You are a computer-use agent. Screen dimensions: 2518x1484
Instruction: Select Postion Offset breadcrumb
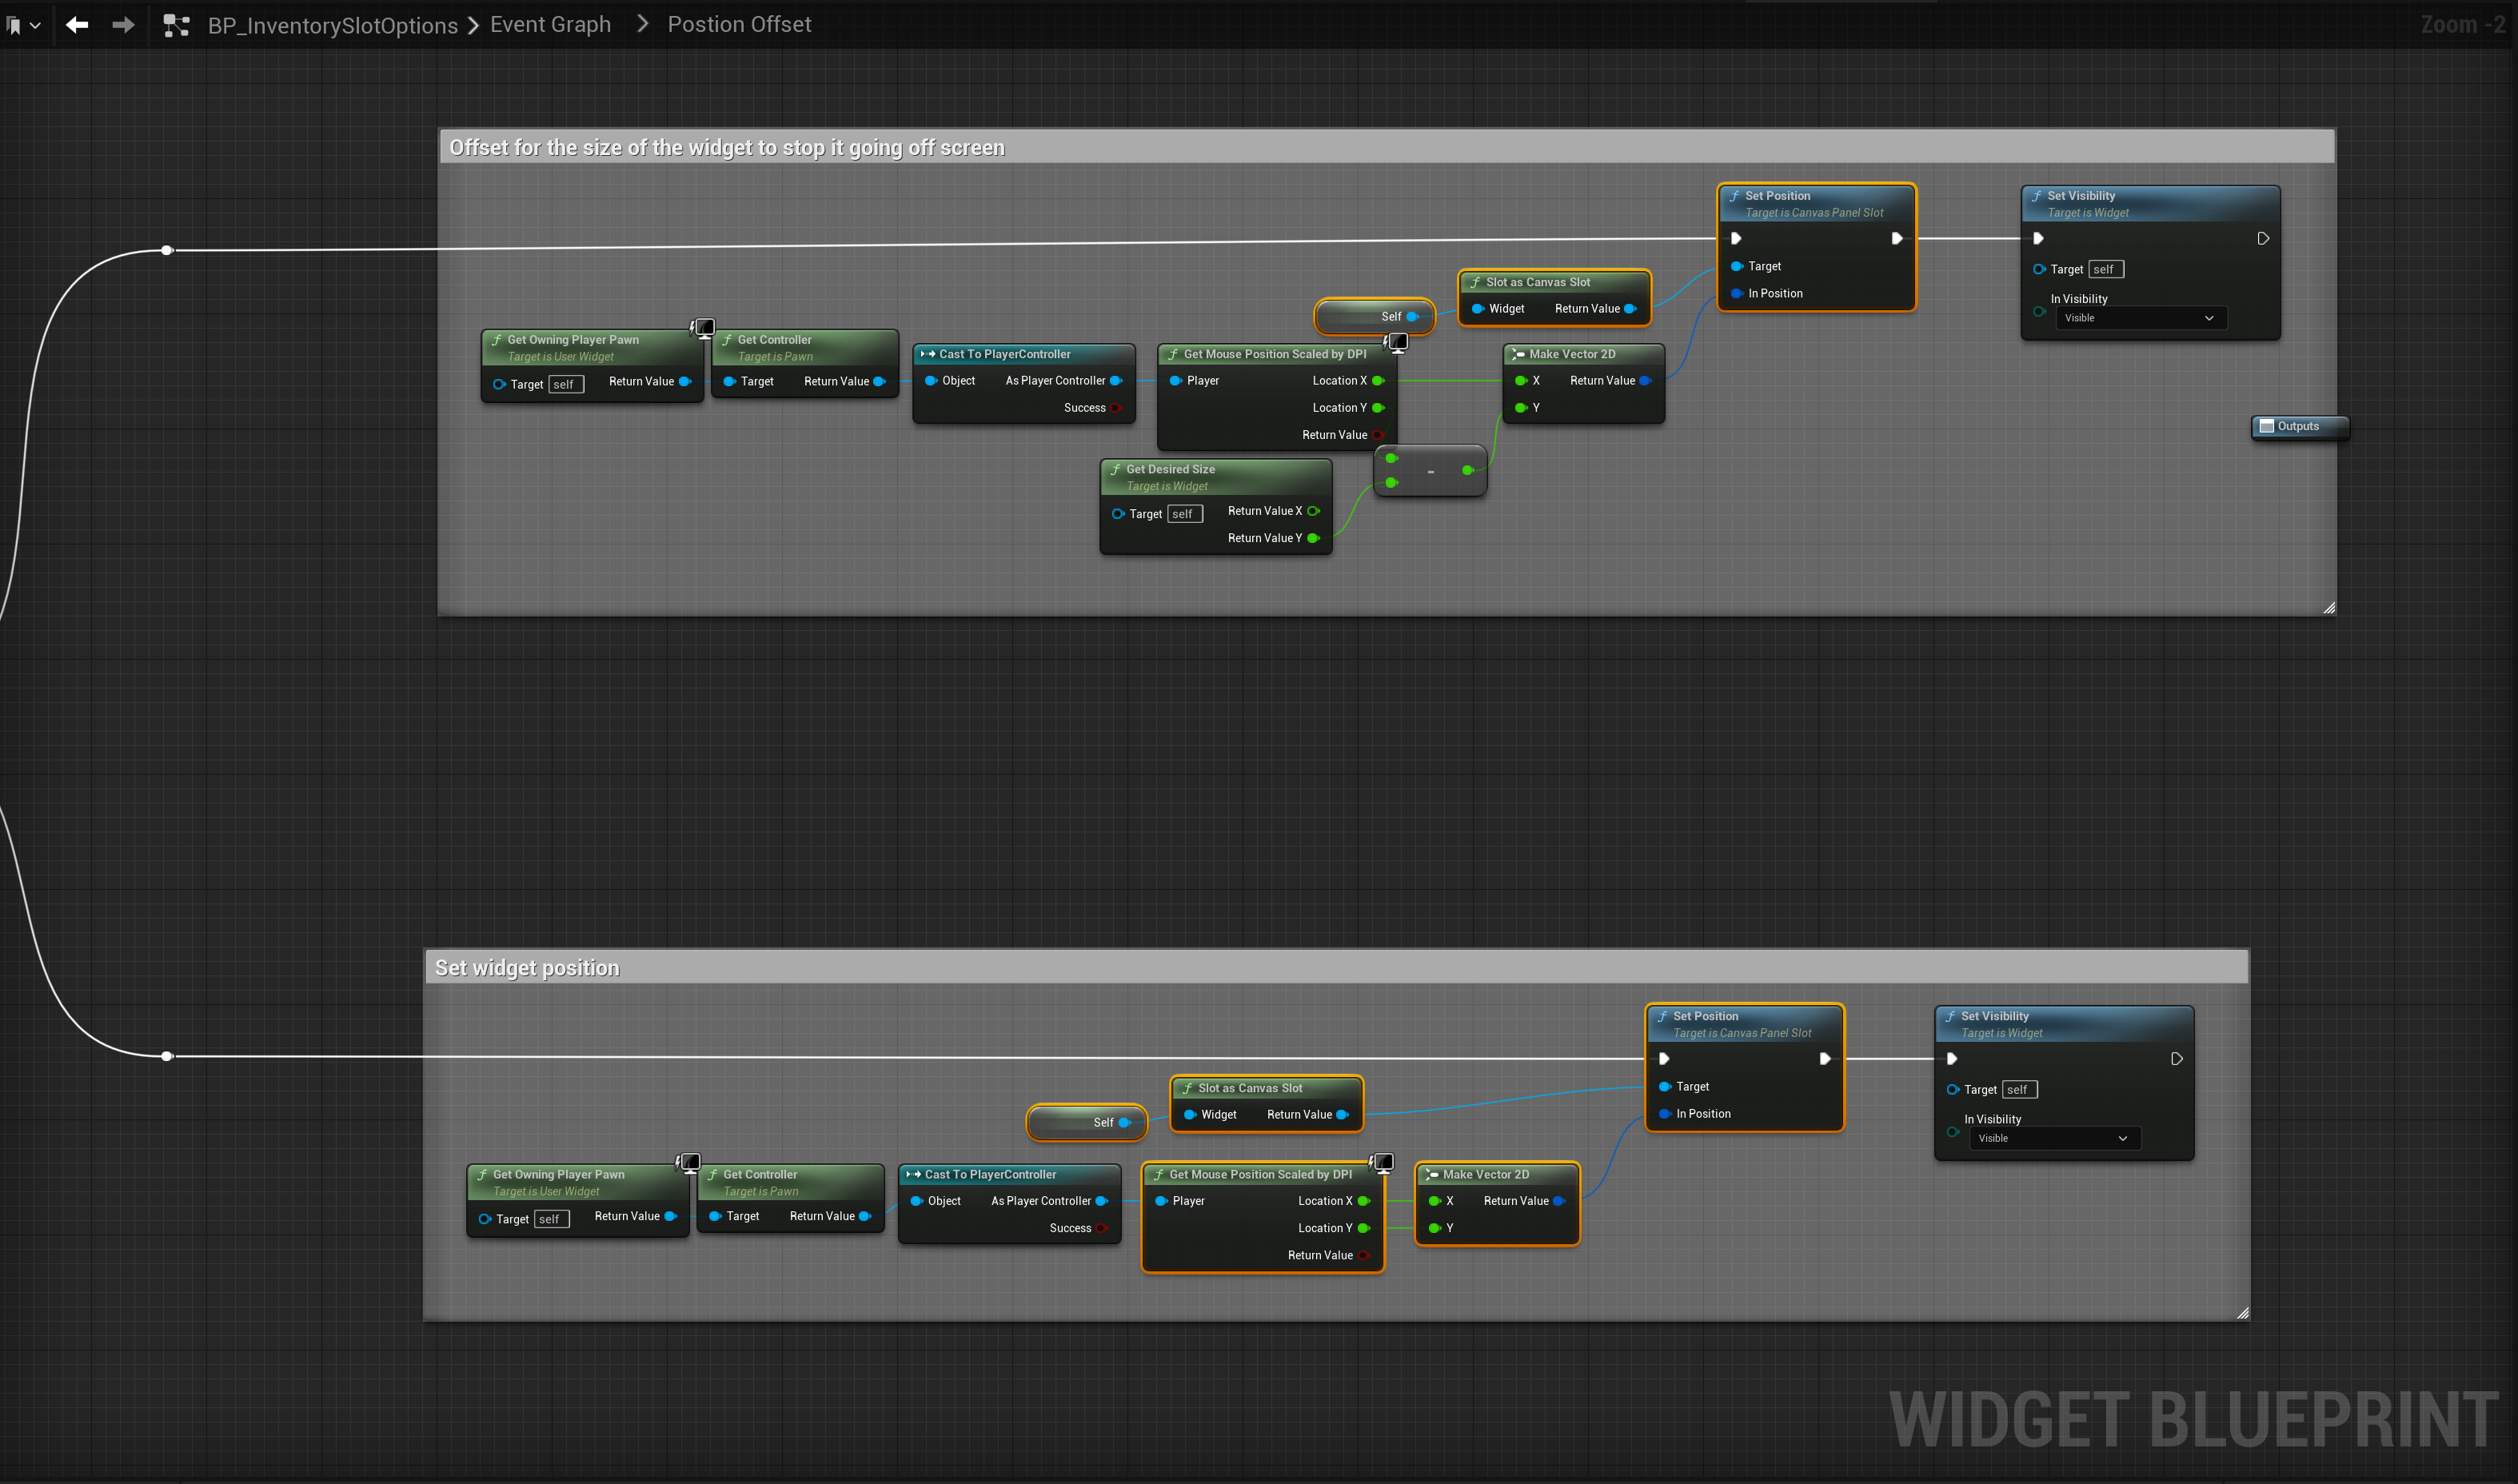tap(739, 25)
